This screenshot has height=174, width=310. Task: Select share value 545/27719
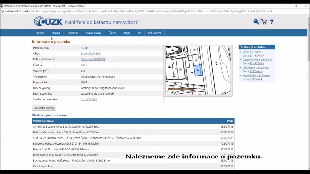point(227,138)
